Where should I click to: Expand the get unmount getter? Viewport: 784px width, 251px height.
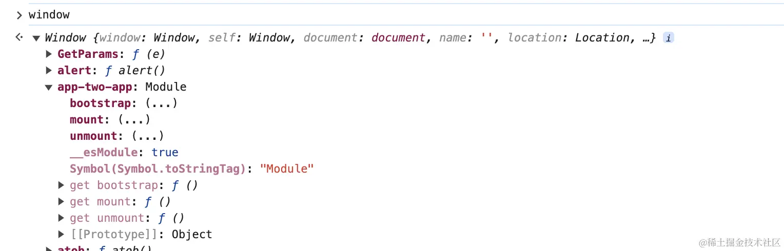click(62, 218)
